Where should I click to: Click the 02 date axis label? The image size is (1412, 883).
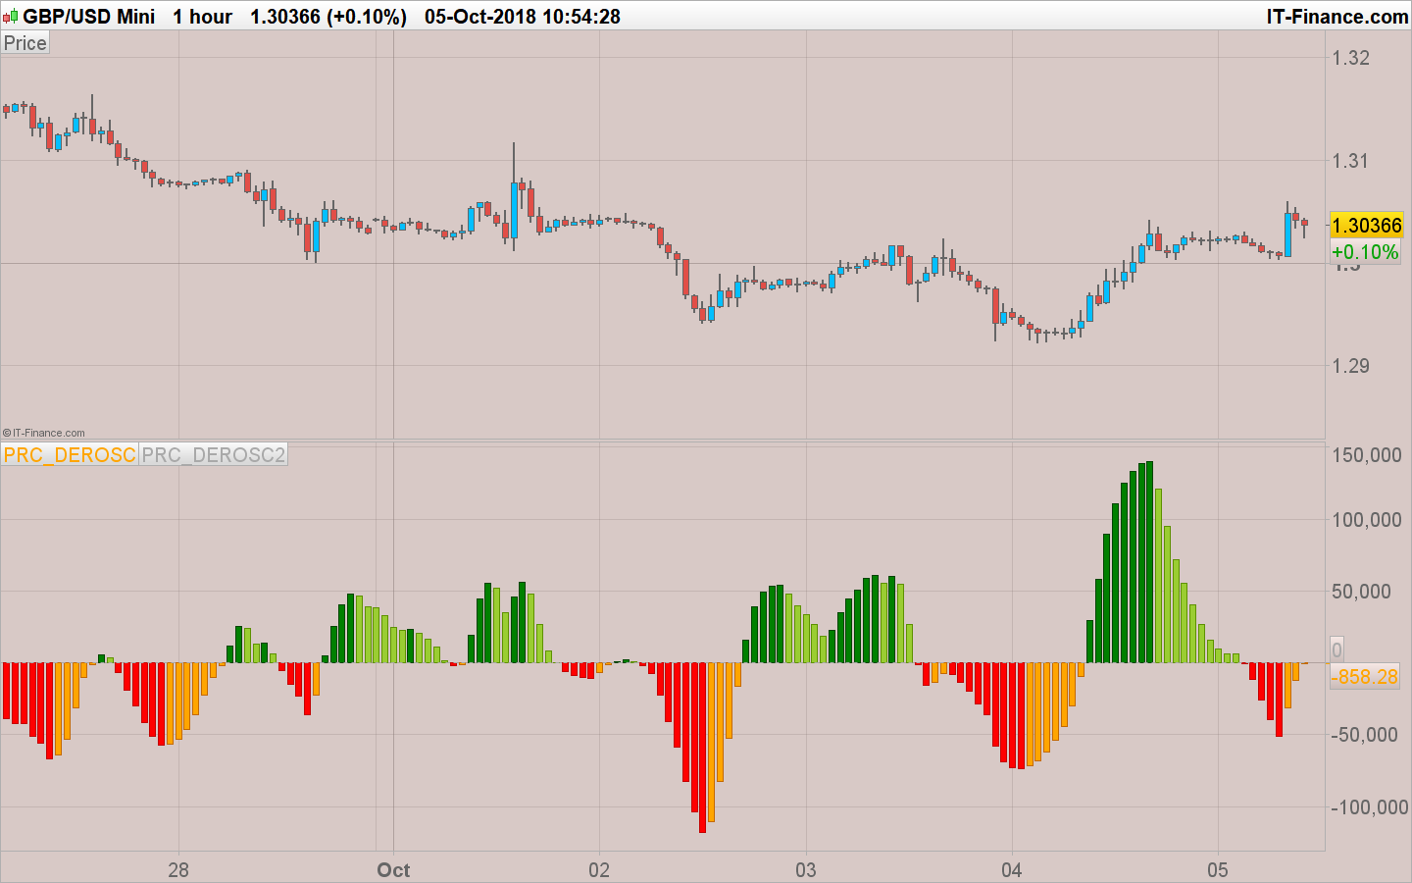click(x=599, y=869)
